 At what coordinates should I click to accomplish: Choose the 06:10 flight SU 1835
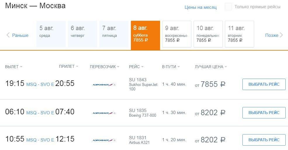264,113
